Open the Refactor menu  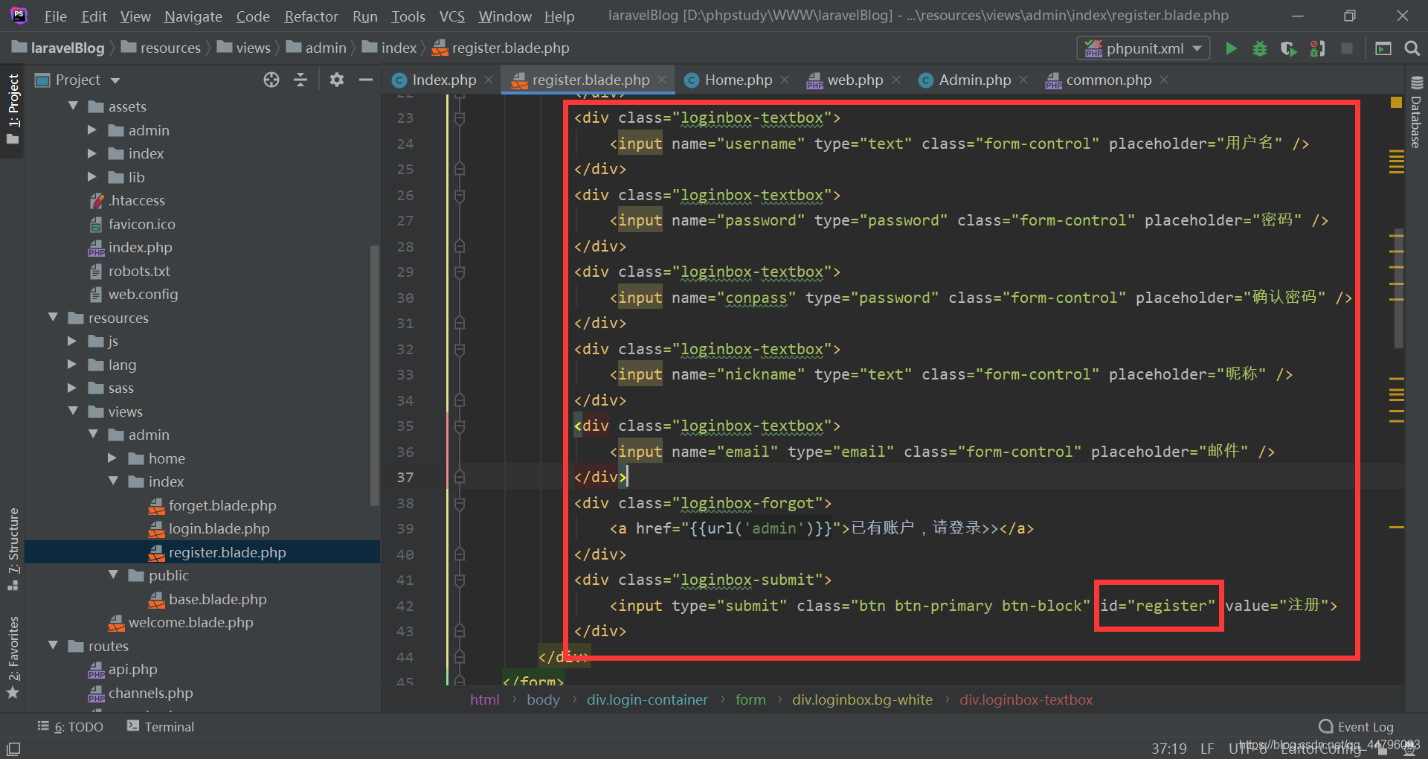pos(311,16)
